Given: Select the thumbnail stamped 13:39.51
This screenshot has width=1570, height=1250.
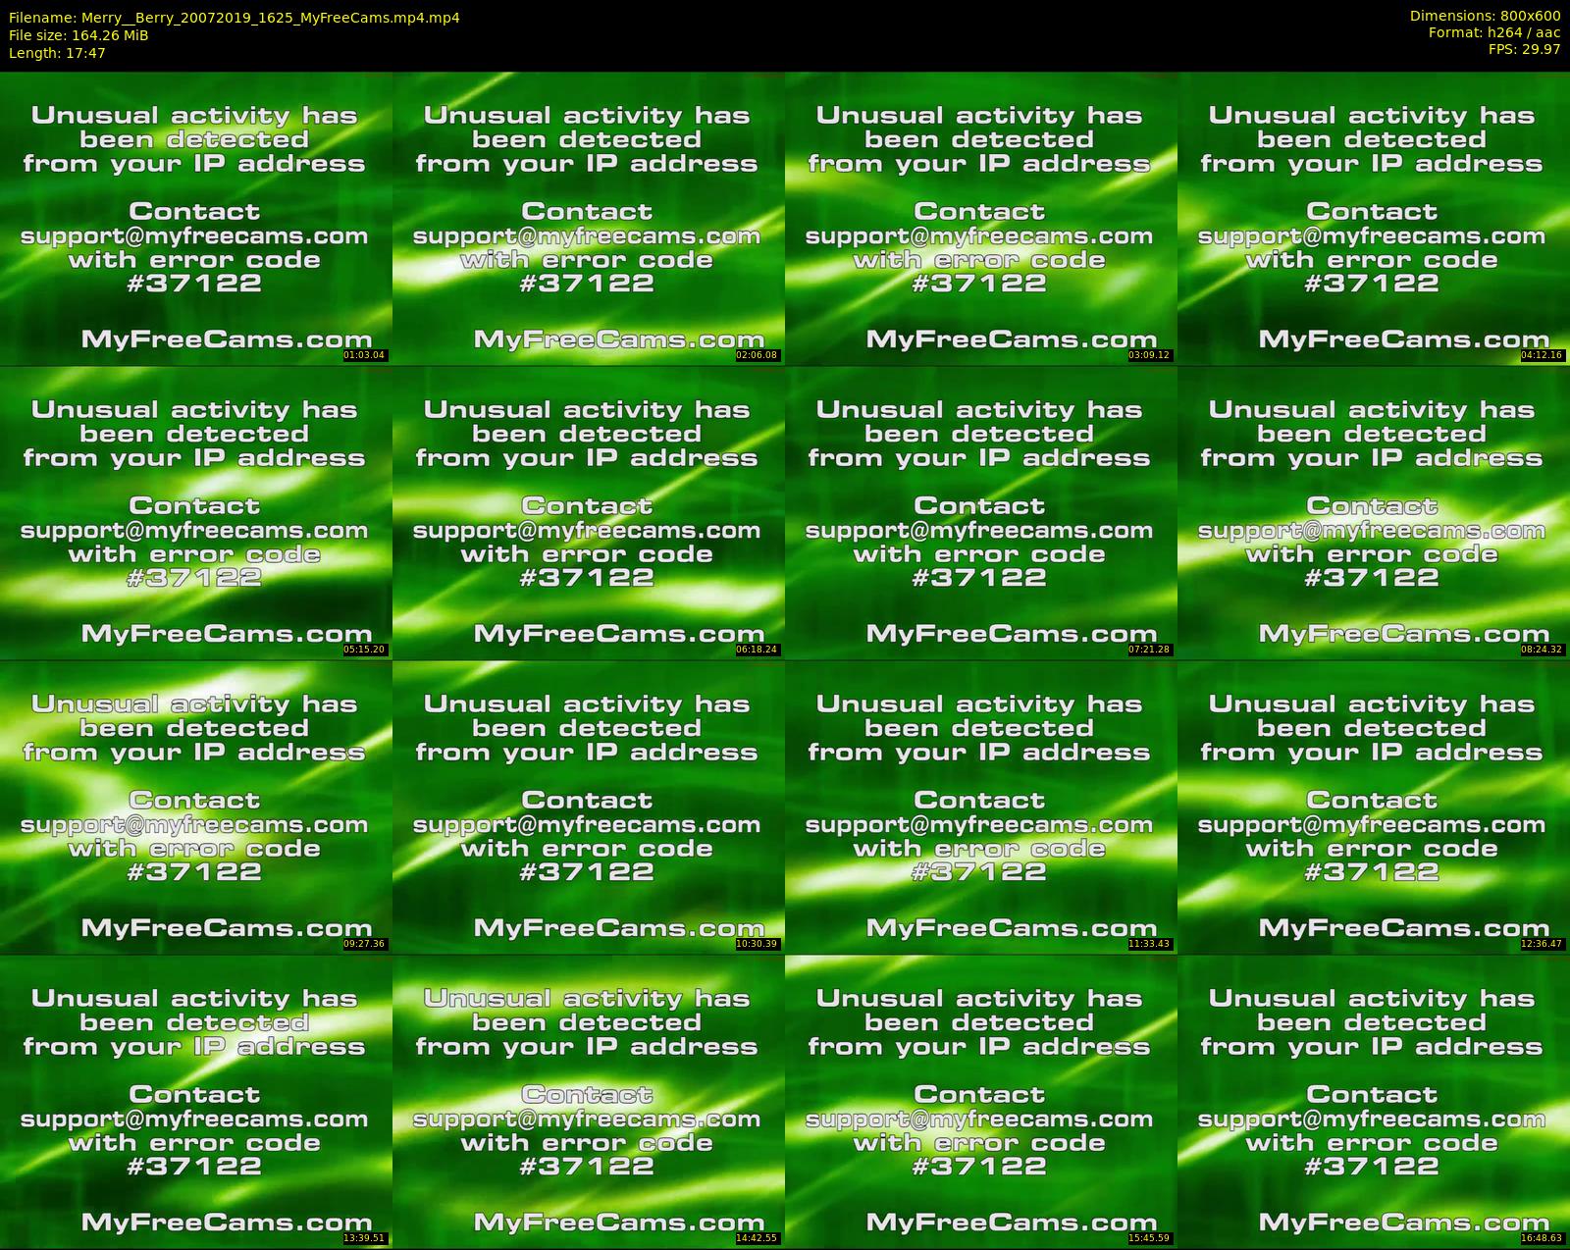Looking at the screenshot, I should (196, 1101).
